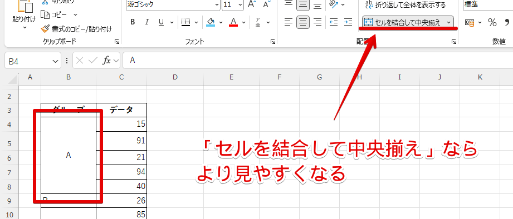Screen dimensions: 513x219
Task: Expand the underline style dropdown
Action: coord(172,22)
